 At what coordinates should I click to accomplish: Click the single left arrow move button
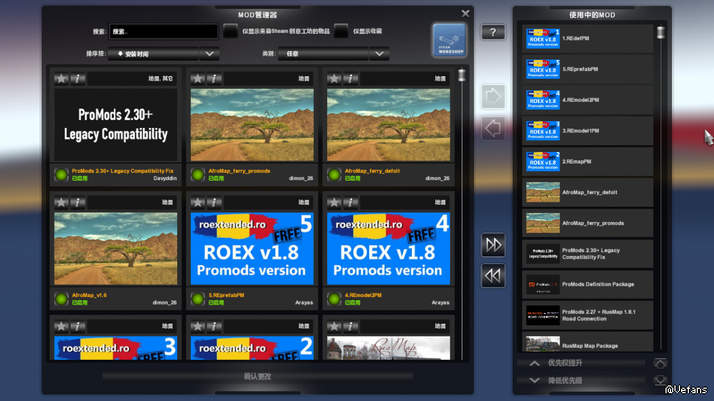(x=493, y=128)
